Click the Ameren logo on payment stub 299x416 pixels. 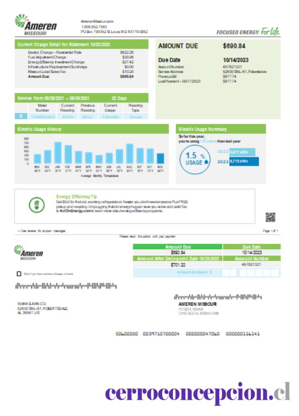pyautogui.click(x=28, y=253)
